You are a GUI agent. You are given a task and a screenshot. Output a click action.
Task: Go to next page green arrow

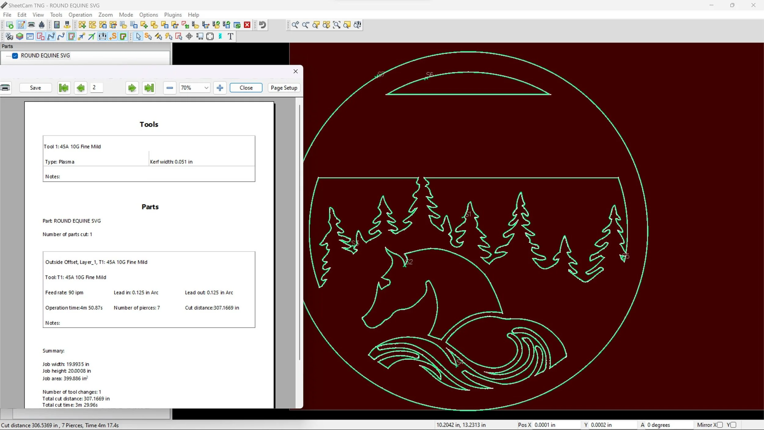[132, 88]
